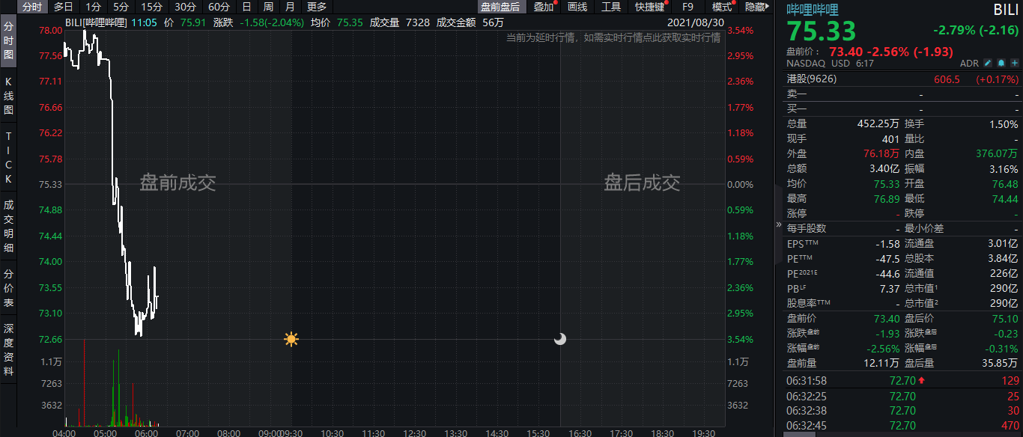The image size is (1023, 437).
Task: Click the sun pre-market session marker
Action: 290,339
